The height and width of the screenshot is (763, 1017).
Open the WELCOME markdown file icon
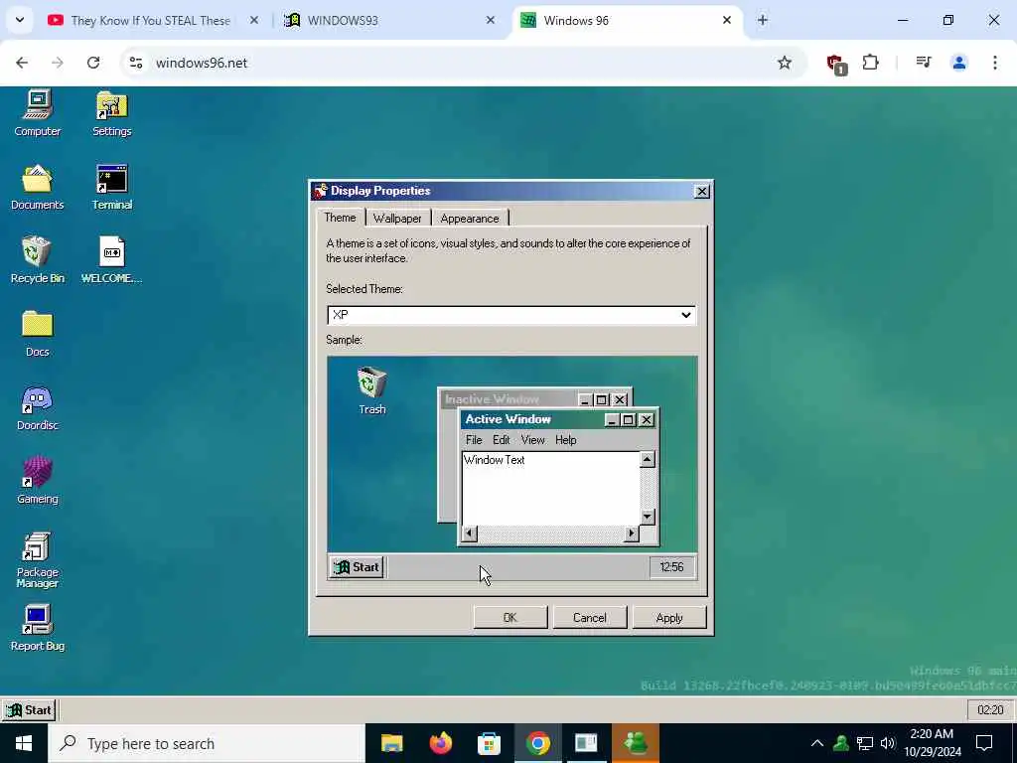111,261
